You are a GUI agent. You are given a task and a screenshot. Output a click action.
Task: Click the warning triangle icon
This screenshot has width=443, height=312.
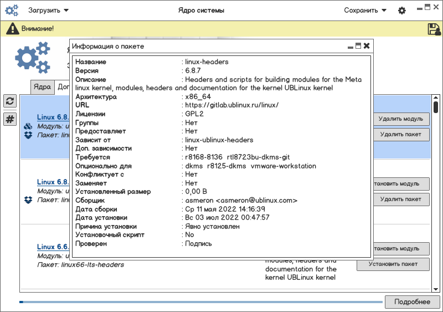click(12, 29)
